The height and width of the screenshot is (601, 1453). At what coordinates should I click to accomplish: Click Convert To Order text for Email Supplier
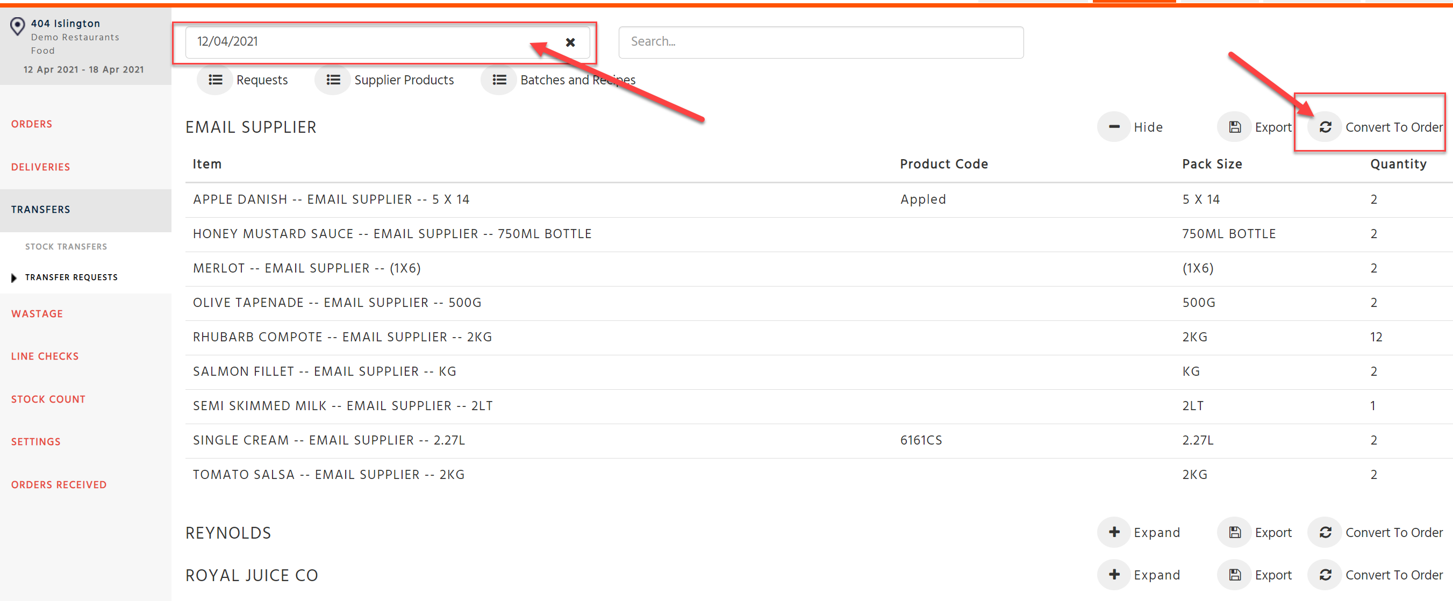1394,127
